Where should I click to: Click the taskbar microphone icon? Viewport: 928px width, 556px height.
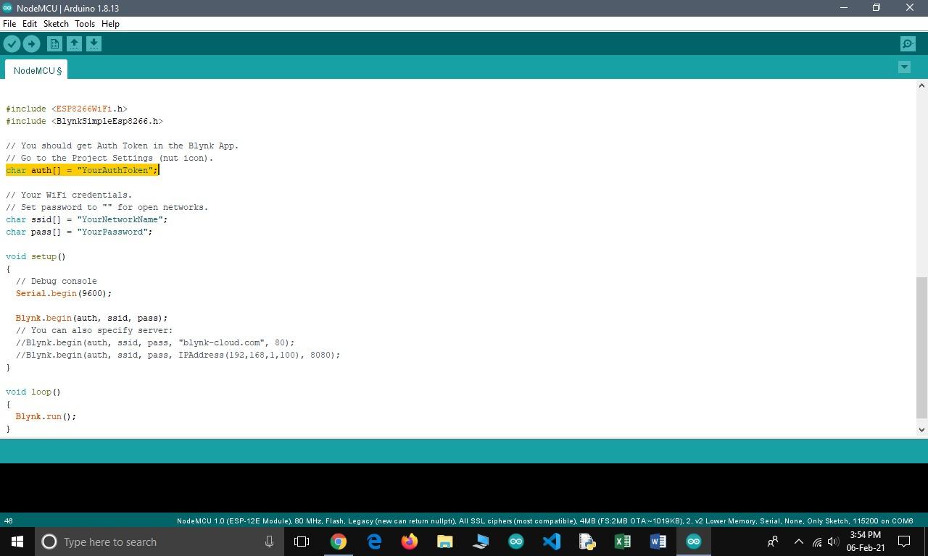point(269,542)
